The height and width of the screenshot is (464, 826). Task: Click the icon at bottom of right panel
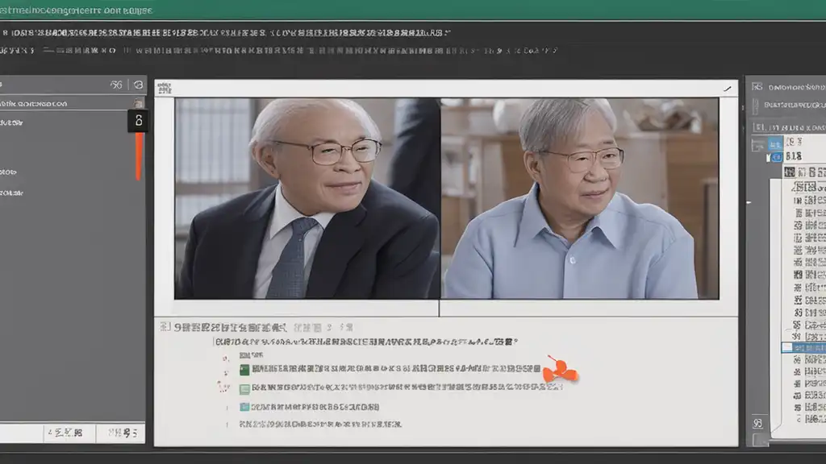[757, 423]
